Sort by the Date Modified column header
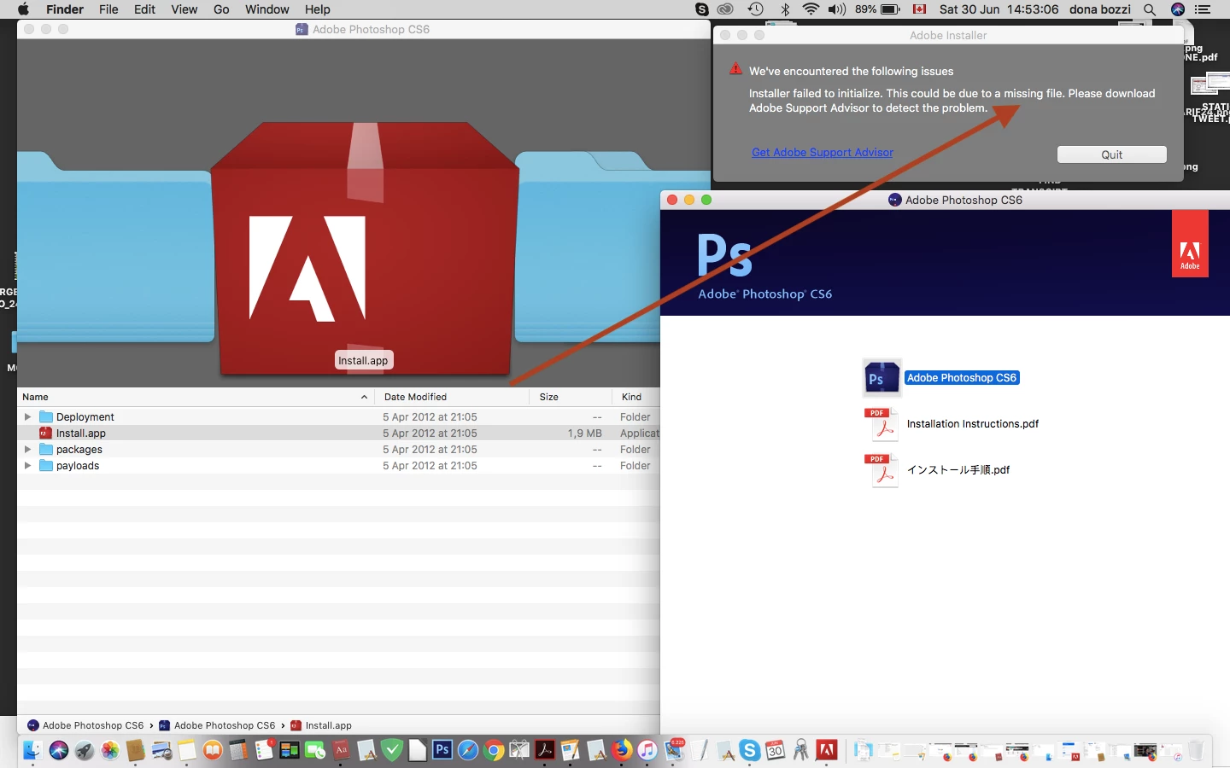 [454, 397]
